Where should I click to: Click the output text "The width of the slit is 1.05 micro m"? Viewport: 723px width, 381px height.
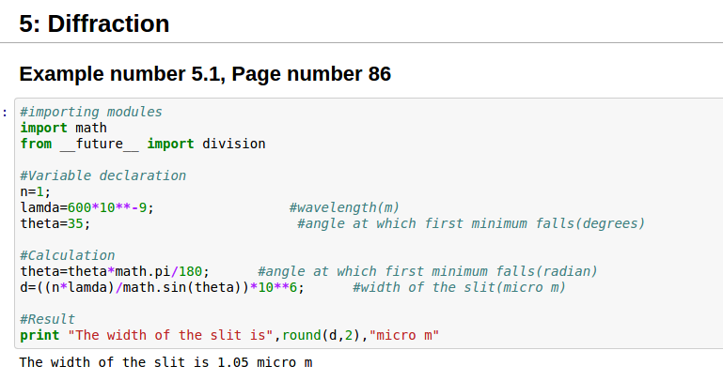[165, 362]
